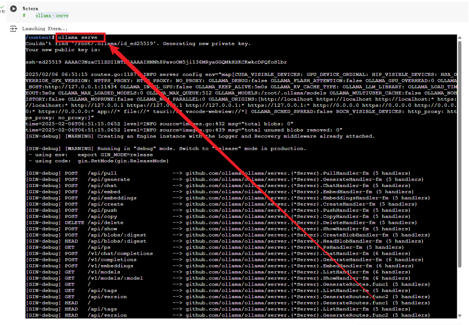Click the POST /v1/completions route row

(x=225, y=260)
